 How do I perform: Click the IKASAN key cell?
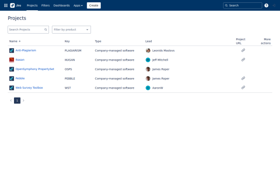(x=70, y=60)
